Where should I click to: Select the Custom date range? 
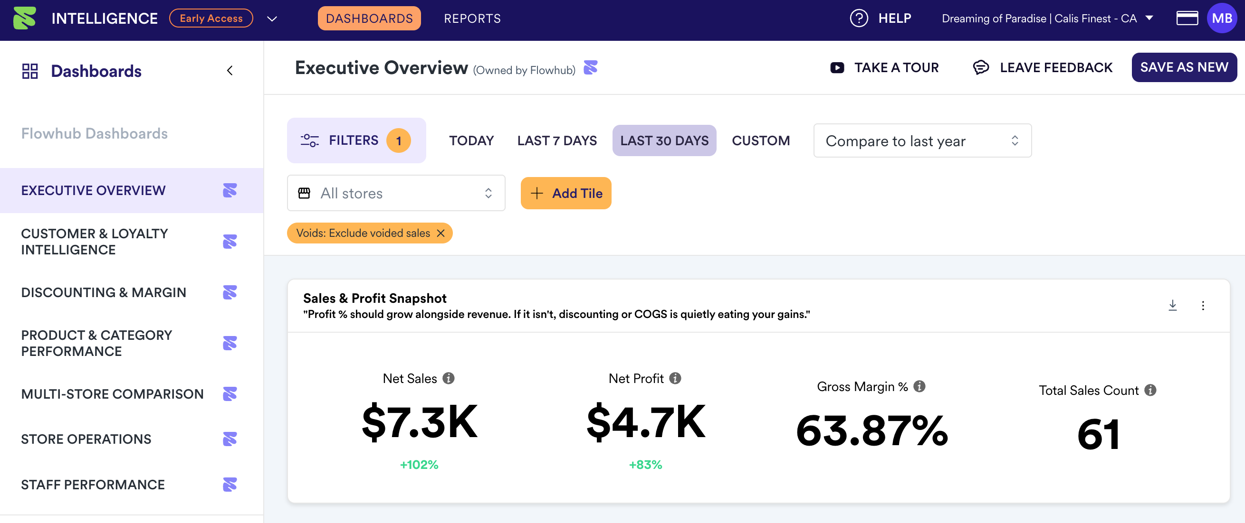tap(761, 140)
